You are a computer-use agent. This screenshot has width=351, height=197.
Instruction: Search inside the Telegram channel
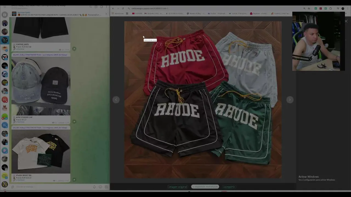click(x=91, y=7)
